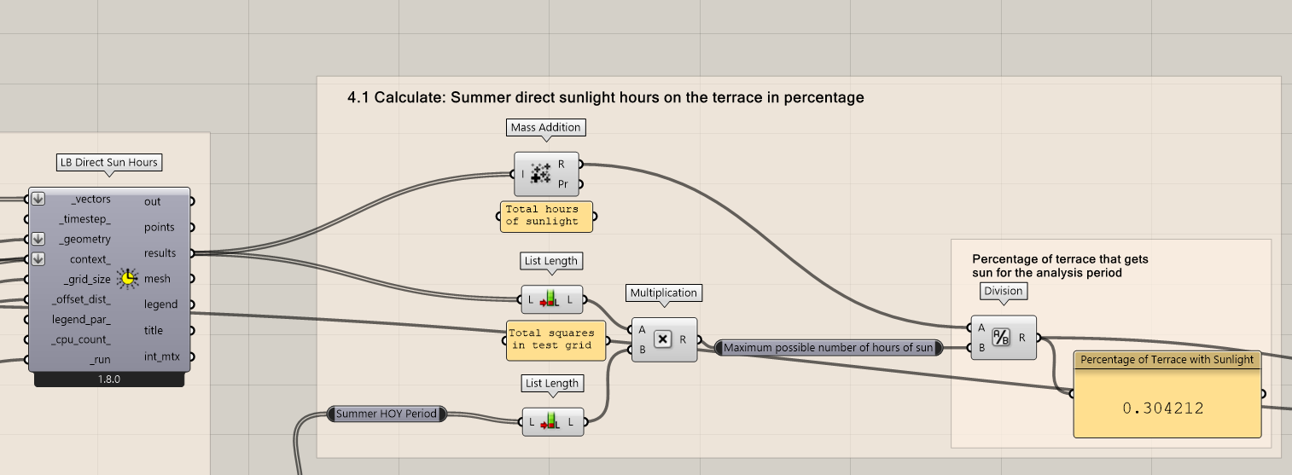Click the _cpu_count_ input parameter
Screen dimensions: 1292x475
82,339
